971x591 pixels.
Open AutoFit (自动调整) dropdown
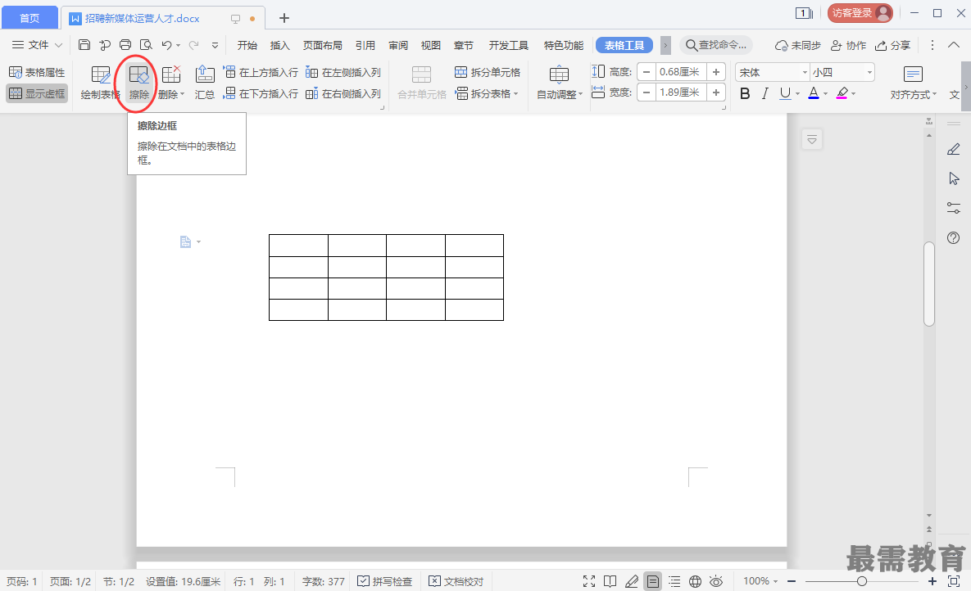click(560, 83)
